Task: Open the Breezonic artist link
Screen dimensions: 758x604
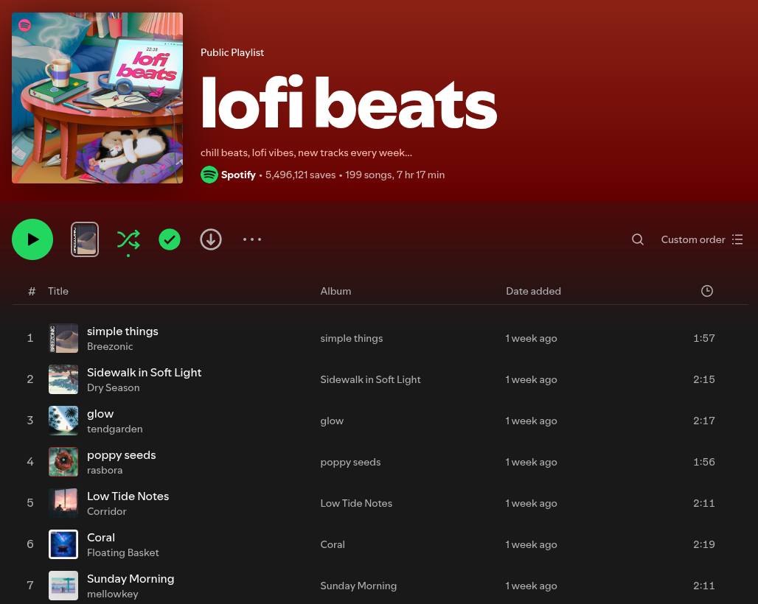Action: (110, 346)
